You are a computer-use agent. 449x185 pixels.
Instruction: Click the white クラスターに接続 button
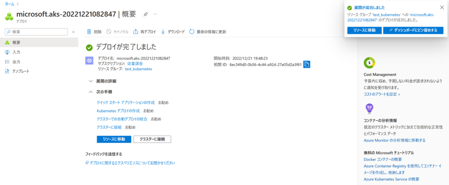pyautogui.click(x=152, y=139)
